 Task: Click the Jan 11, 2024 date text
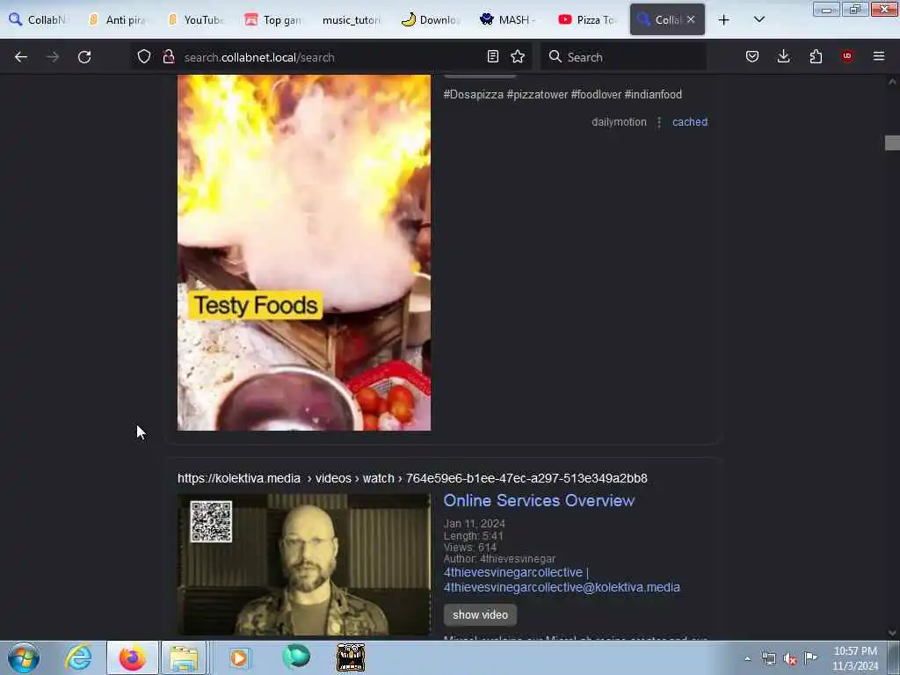coord(474,524)
